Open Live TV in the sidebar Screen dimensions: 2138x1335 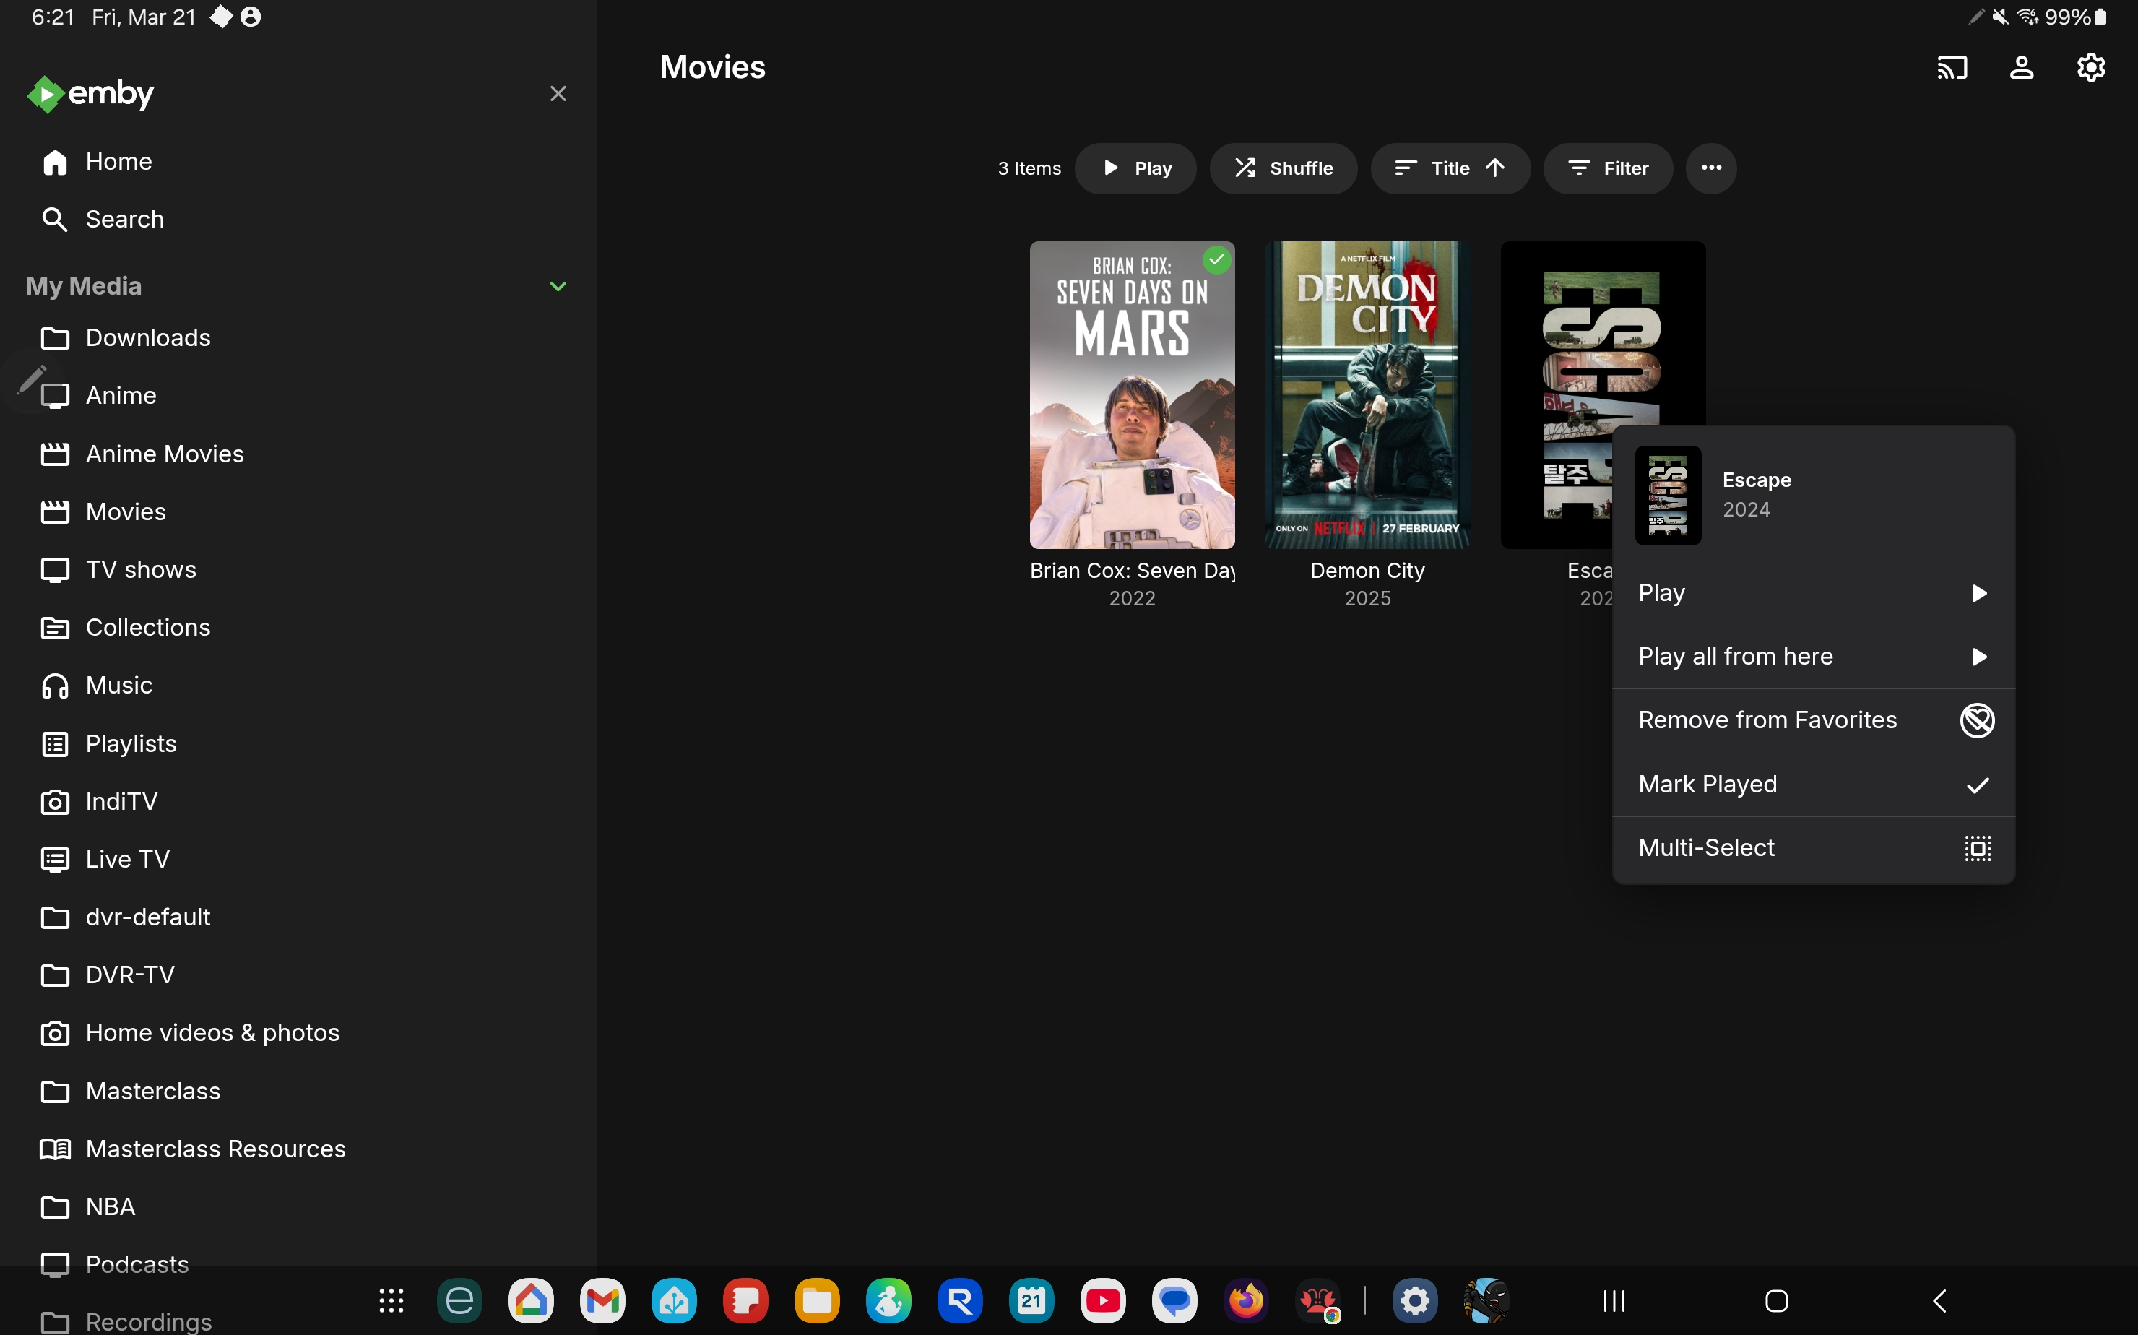pos(127,859)
